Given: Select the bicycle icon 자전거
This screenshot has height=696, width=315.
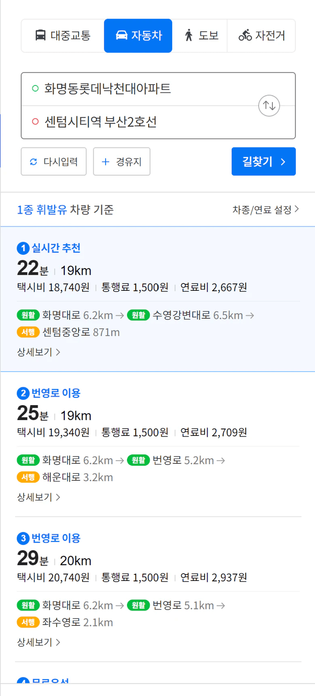Looking at the screenshot, I should coord(245,35).
